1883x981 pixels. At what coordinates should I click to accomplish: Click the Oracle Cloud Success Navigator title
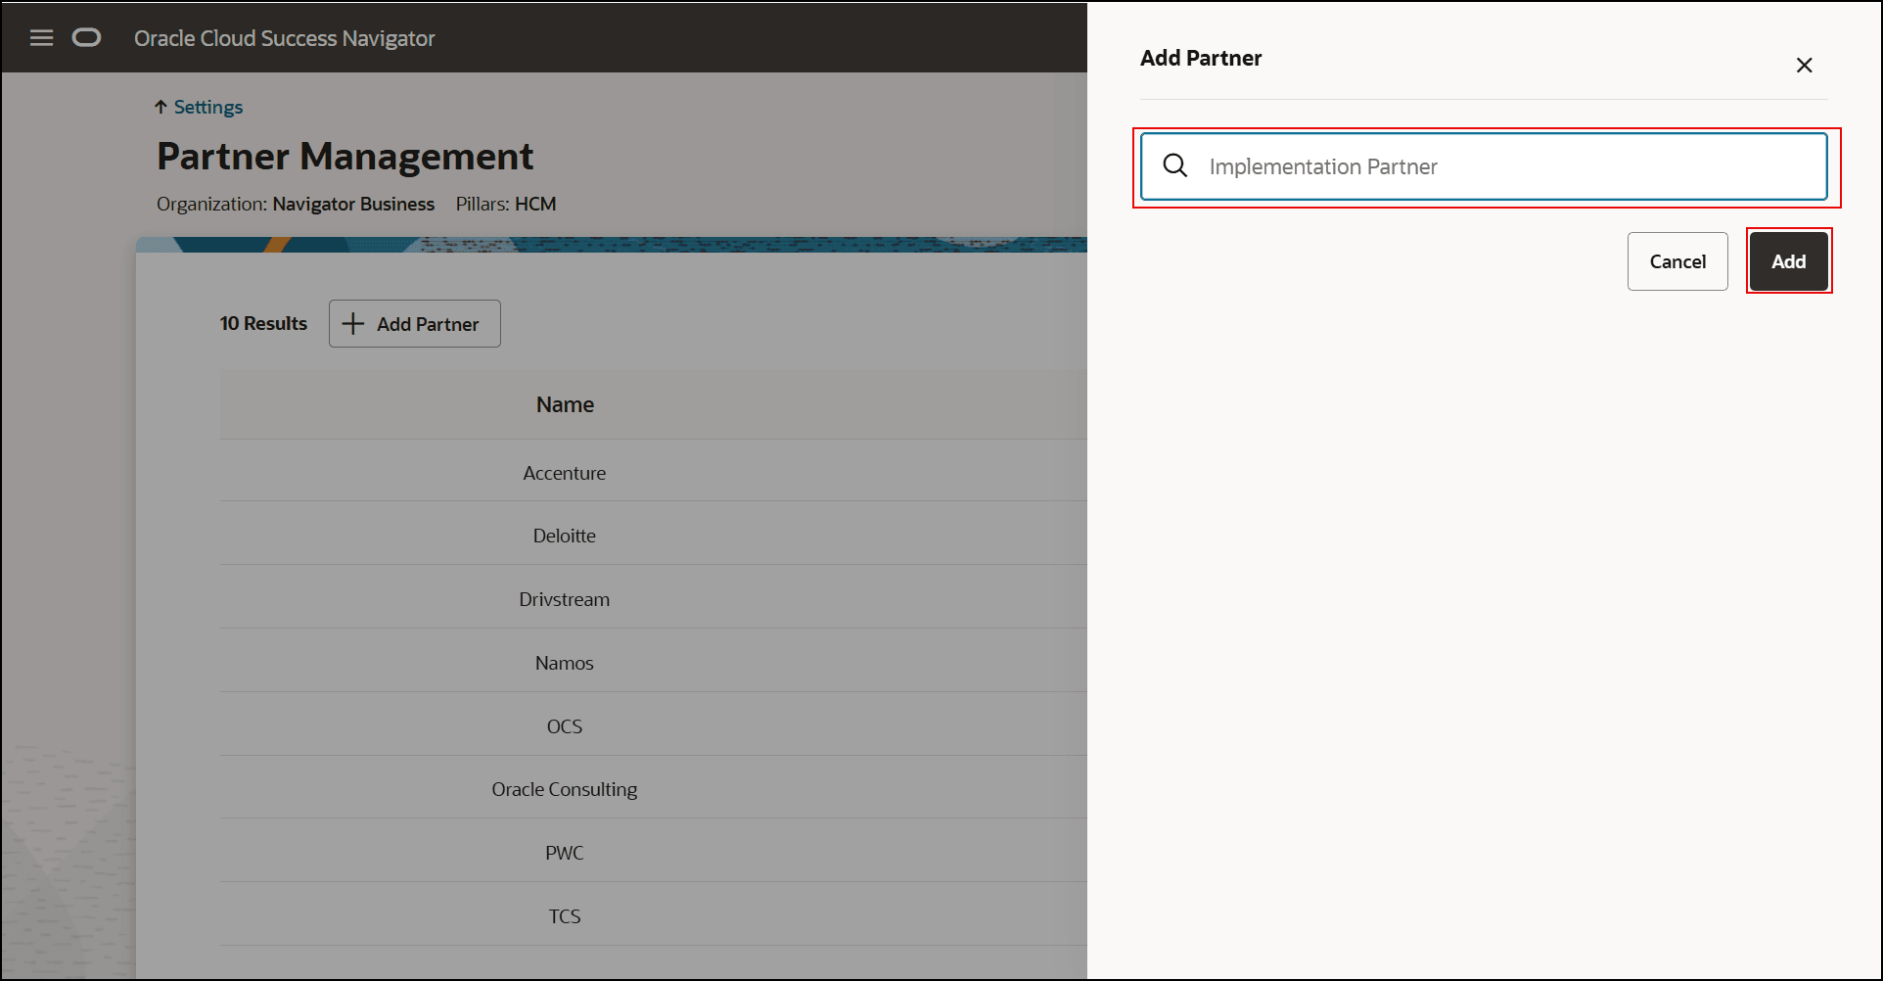coord(285,38)
